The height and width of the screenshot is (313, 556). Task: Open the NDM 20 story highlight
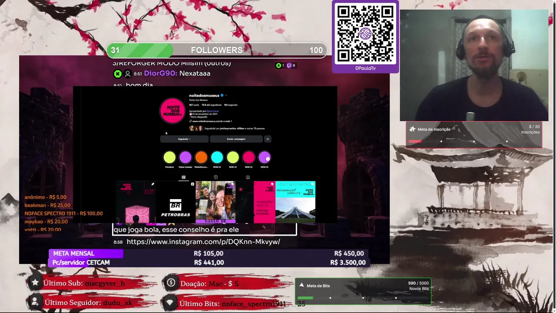click(264, 157)
